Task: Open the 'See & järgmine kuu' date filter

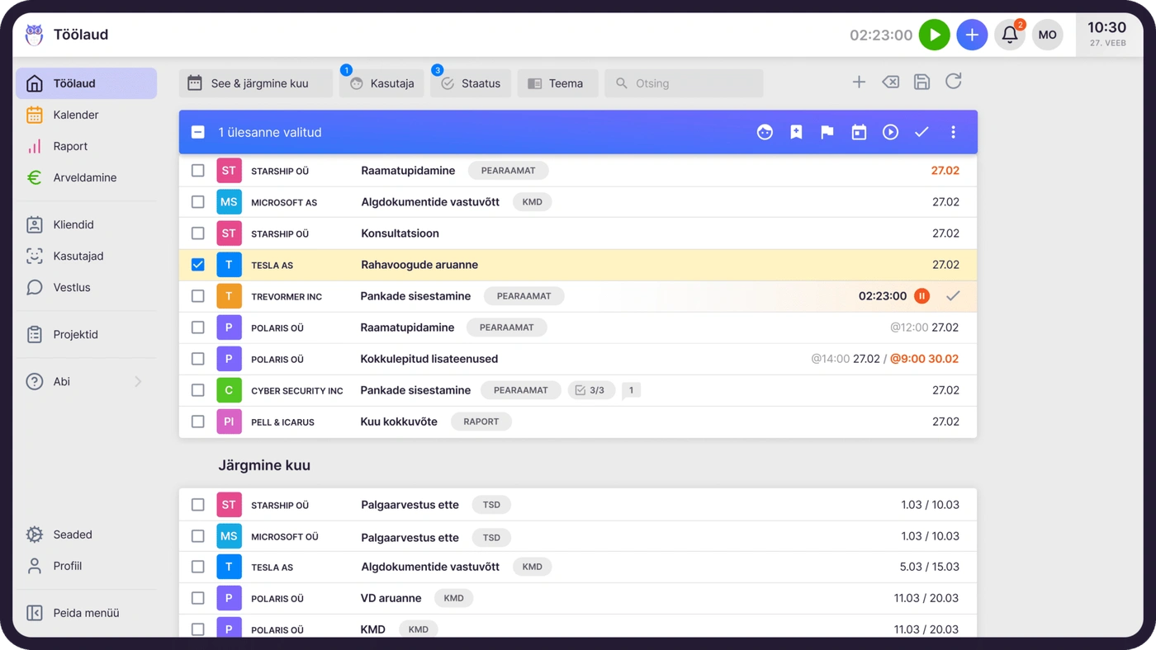Action: coord(256,83)
